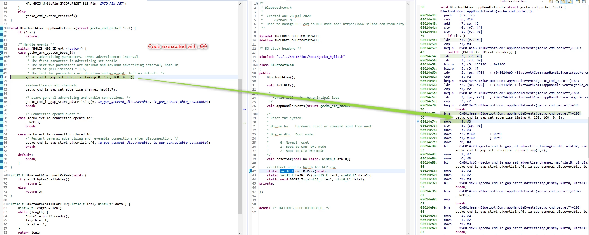Click 'GPIO_PIN_SET' in the HAL_GPIO_WritePin line
Screen dimensions: 589x235
[111, 4]
